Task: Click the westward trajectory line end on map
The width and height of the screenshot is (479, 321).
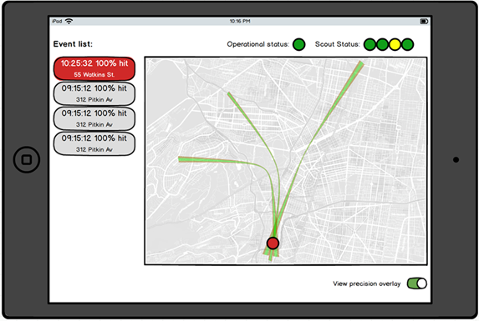Action: (x=181, y=159)
